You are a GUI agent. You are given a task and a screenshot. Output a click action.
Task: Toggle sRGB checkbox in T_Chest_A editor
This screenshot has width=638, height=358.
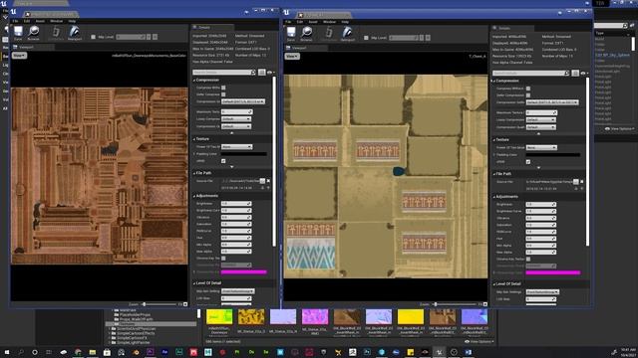point(528,162)
